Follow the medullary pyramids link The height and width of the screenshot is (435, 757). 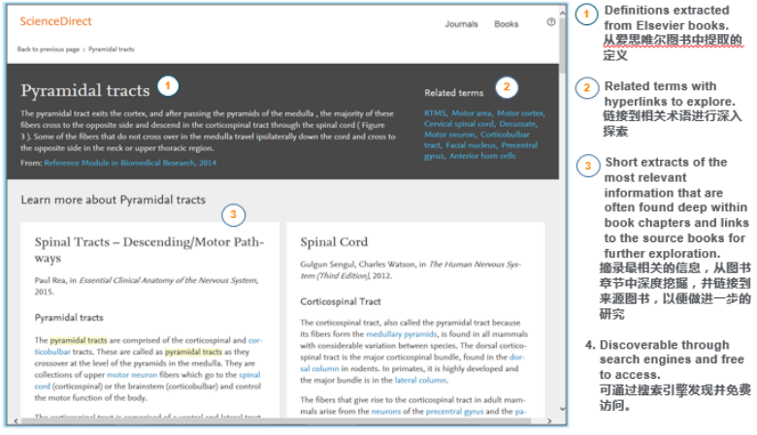(x=401, y=334)
